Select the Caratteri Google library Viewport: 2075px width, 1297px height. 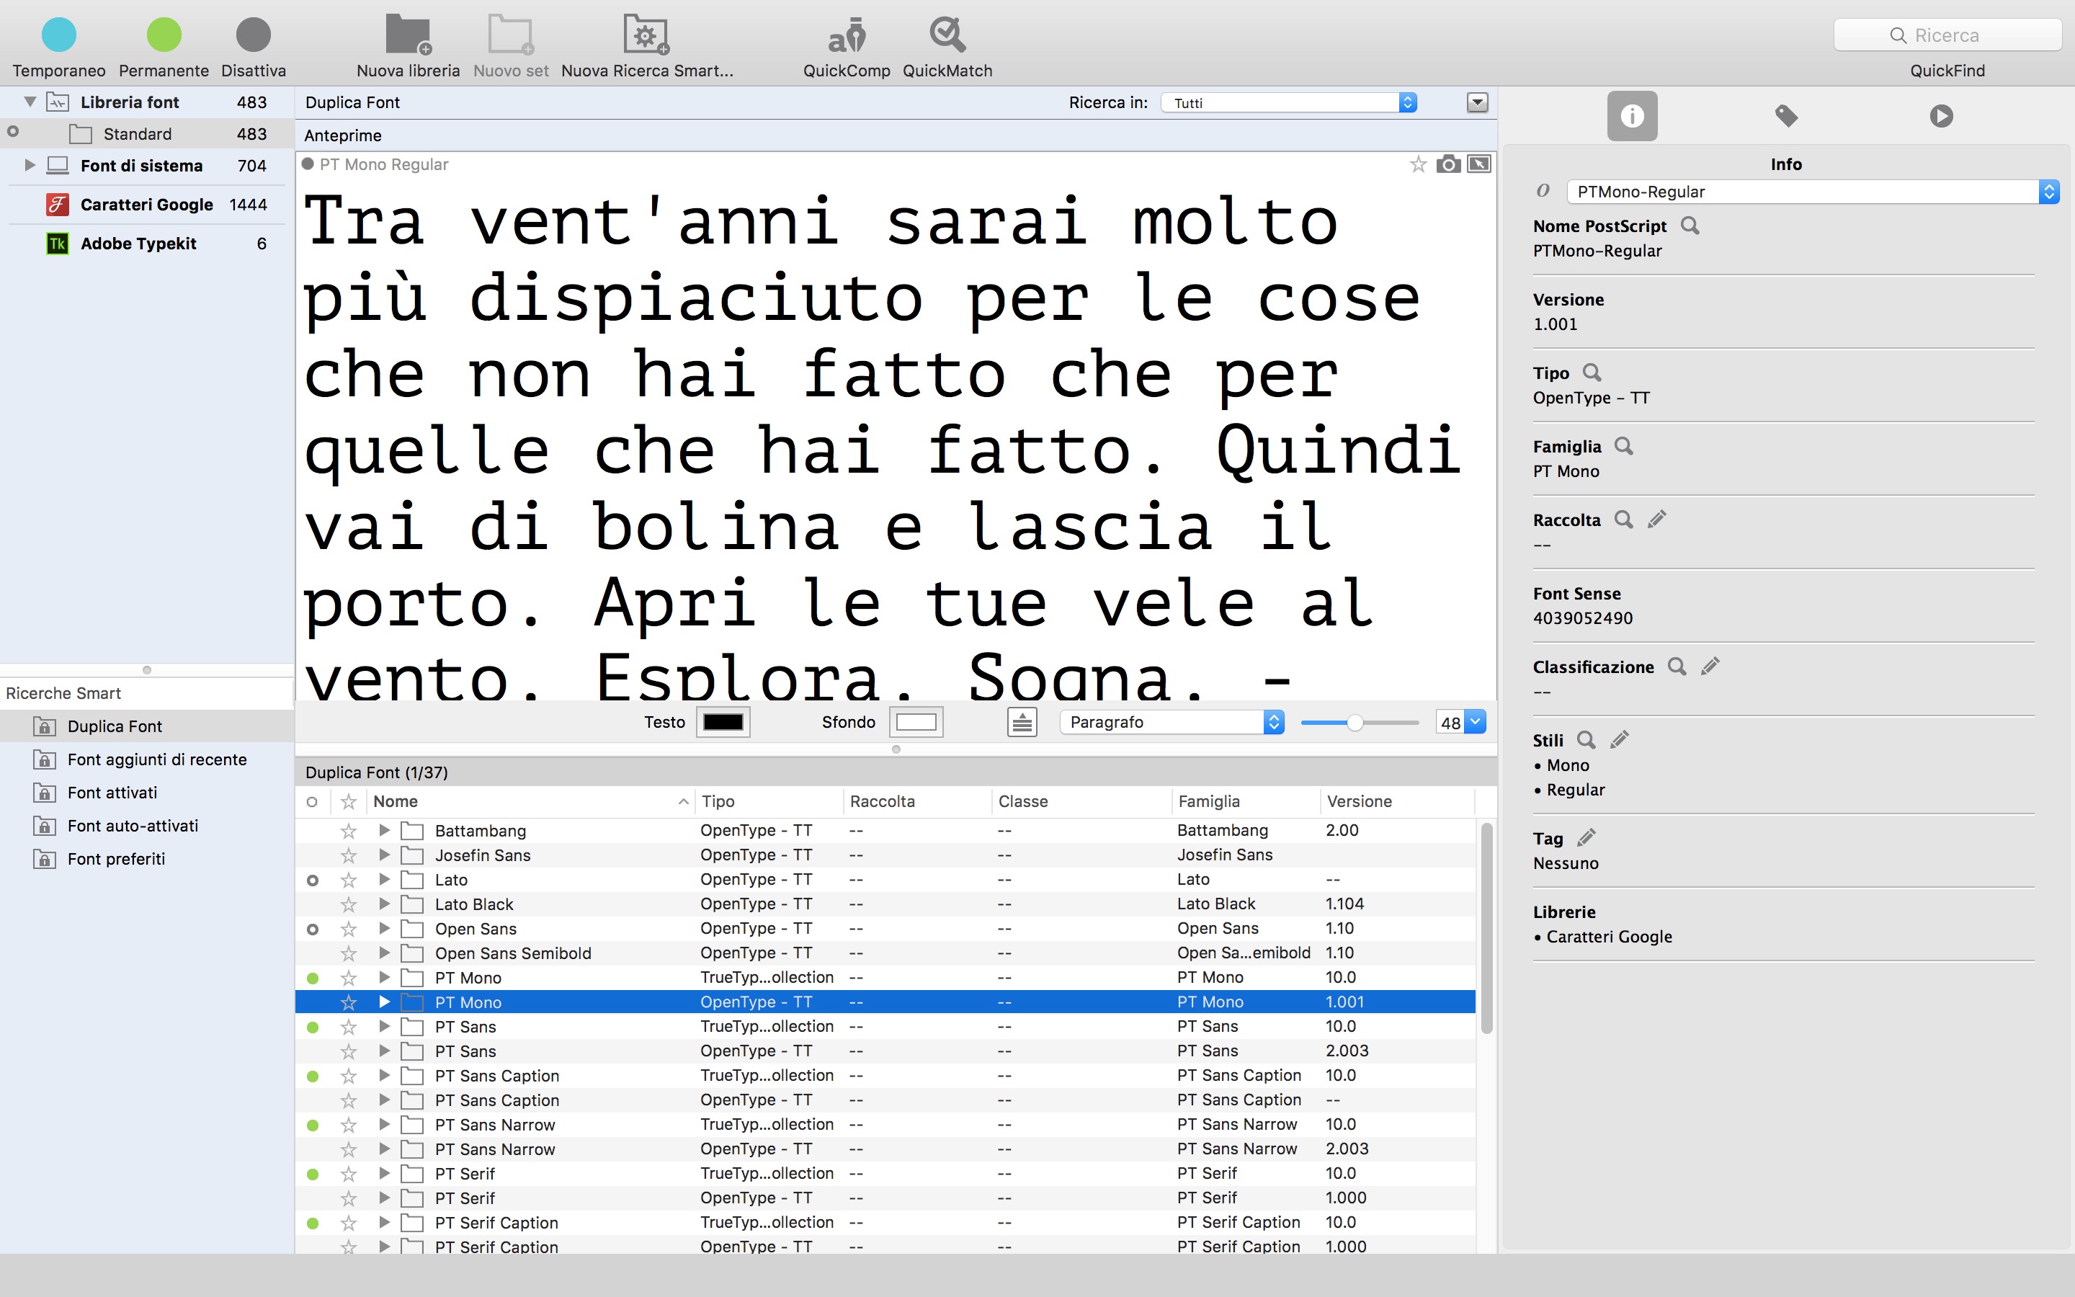pos(147,204)
